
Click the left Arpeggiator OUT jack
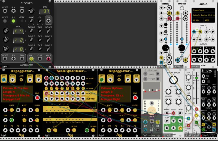(x=4, y=80)
